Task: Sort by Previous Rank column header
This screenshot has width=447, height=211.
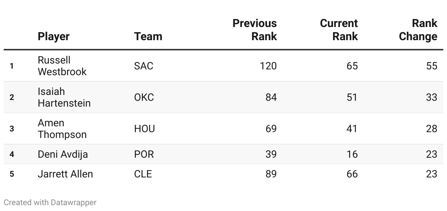Action: click(255, 30)
